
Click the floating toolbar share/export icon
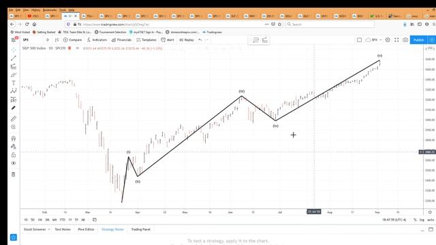click(x=265, y=40)
